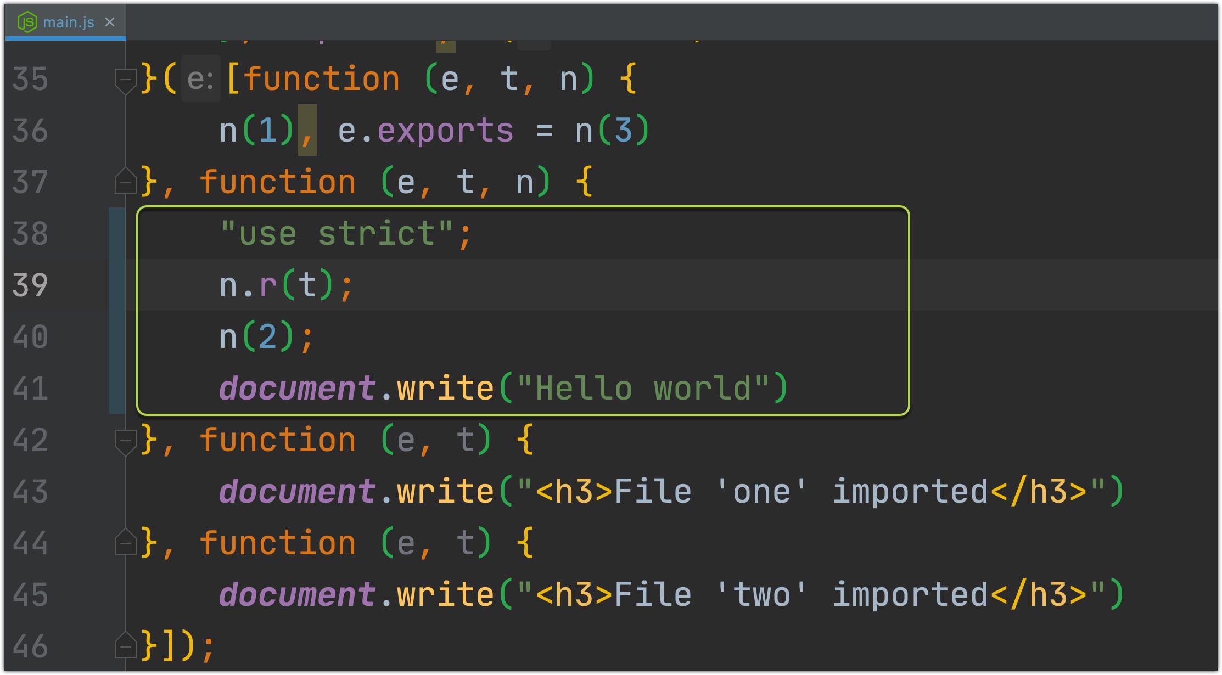
Task: Click the Node.js icon on main.js tab
Action: [27, 22]
